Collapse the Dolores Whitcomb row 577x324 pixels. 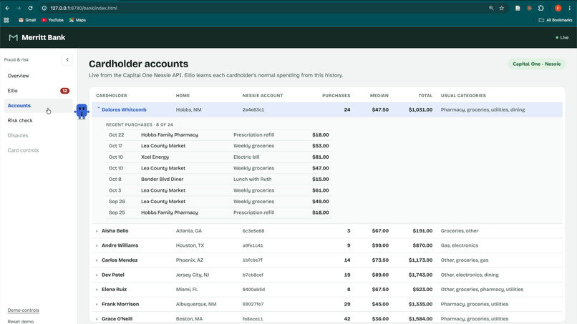[327, 109]
